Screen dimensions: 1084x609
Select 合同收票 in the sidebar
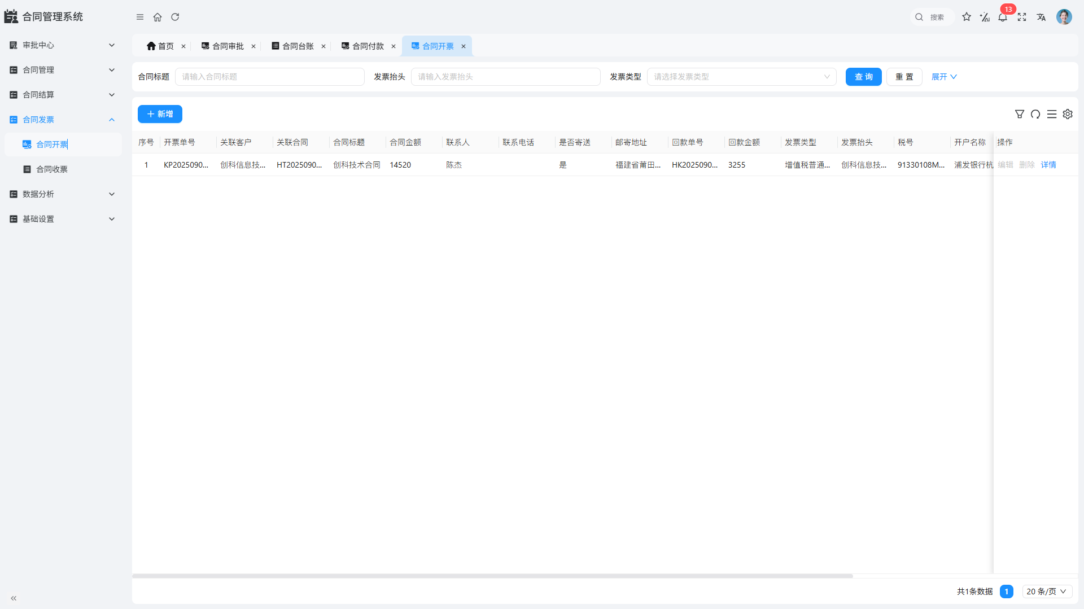point(52,169)
